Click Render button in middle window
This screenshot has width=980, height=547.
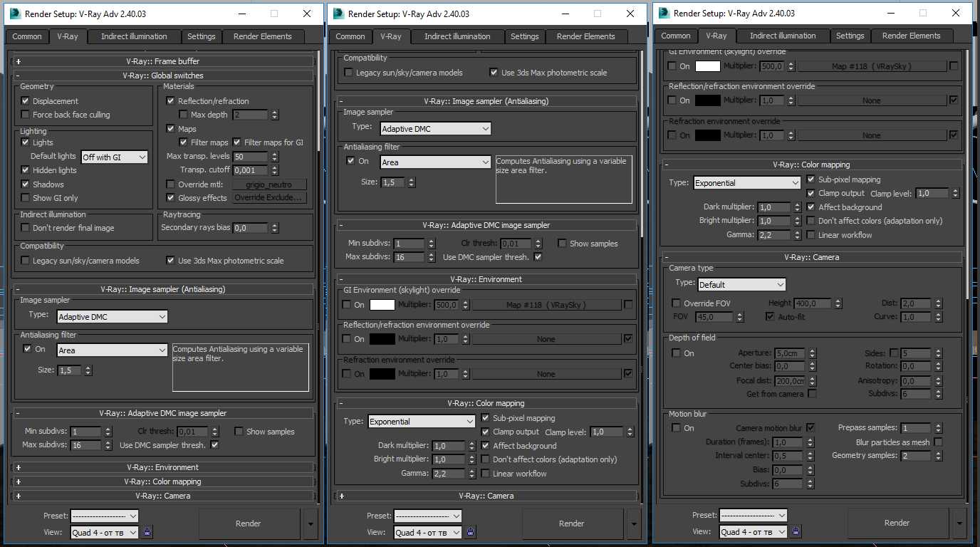(x=572, y=523)
